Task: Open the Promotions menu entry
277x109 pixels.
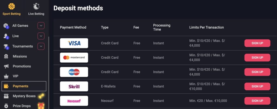Action: (x=22, y=66)
